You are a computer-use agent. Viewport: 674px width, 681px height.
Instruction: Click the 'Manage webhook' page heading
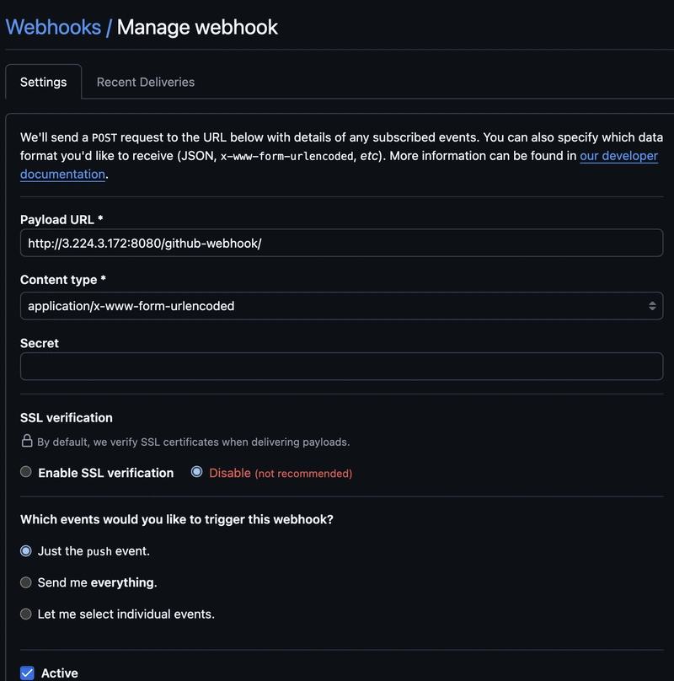coord(197,26)
